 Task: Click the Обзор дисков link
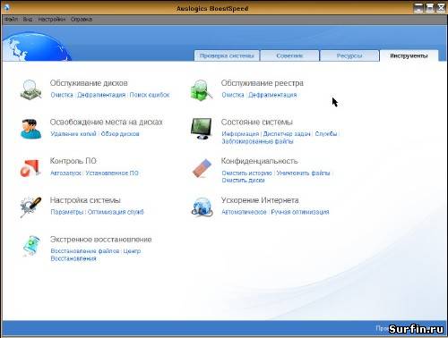click(120, 134)
